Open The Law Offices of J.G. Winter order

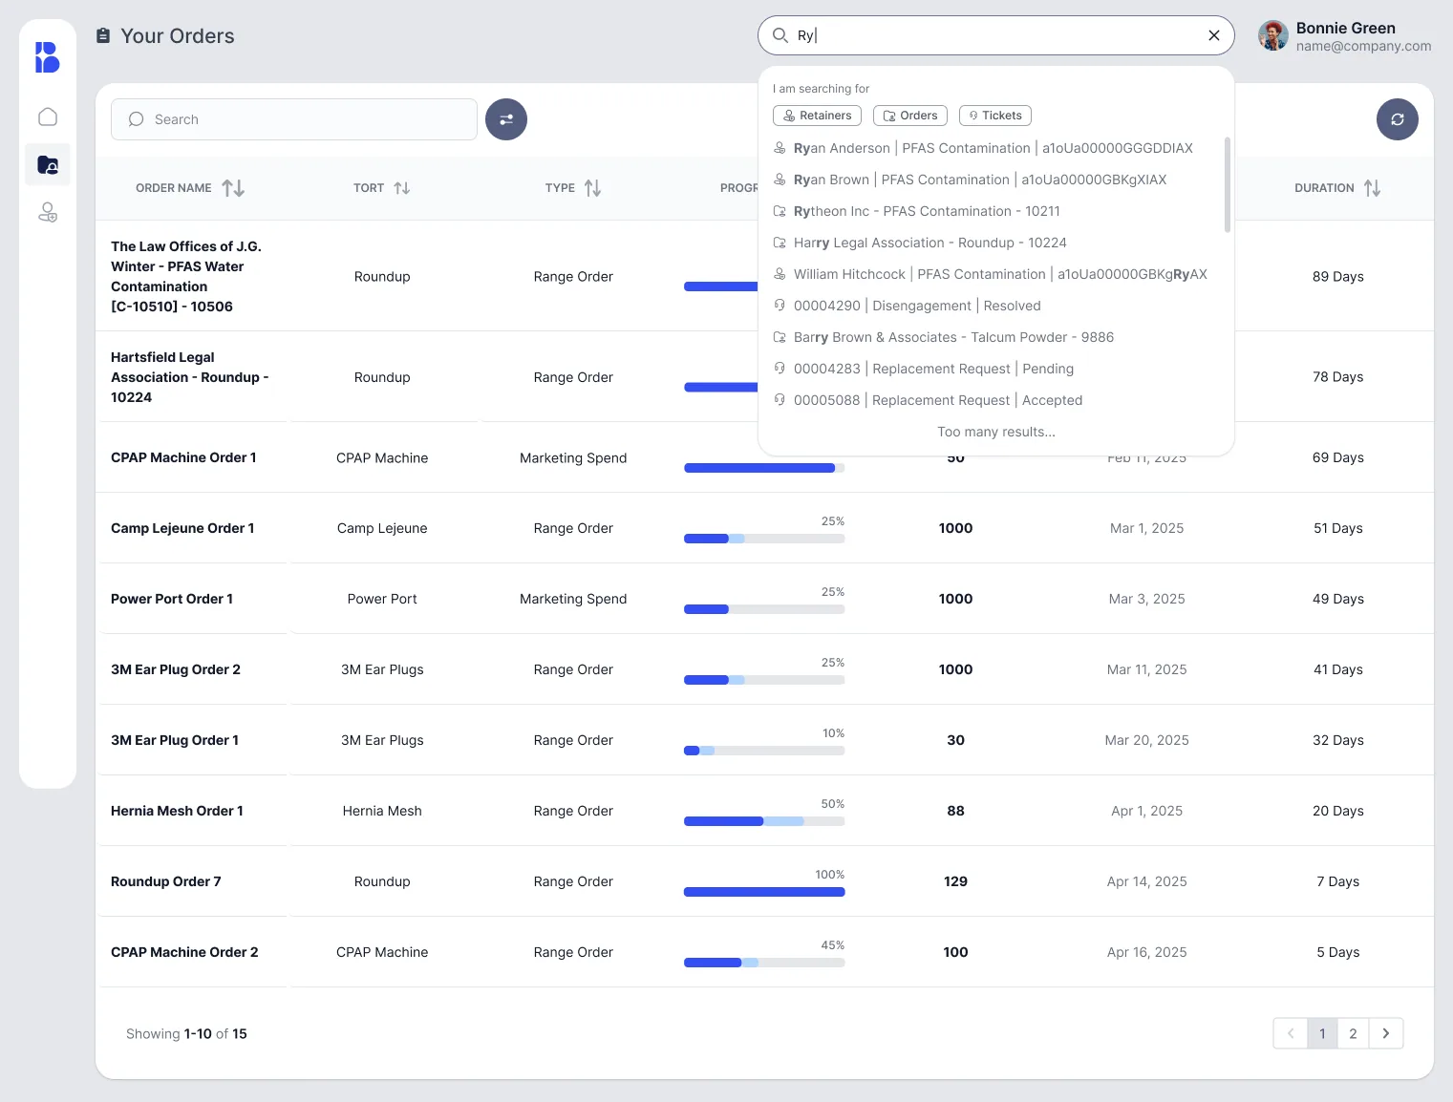pyautogui.click(x=186, y=276)
